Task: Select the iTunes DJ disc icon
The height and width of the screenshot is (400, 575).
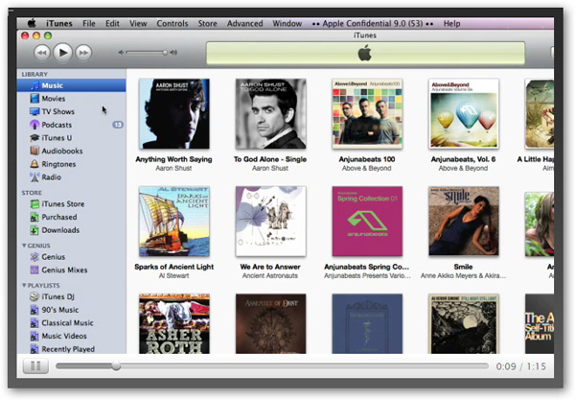Action: pyautogui.click(x=34, y=296)
